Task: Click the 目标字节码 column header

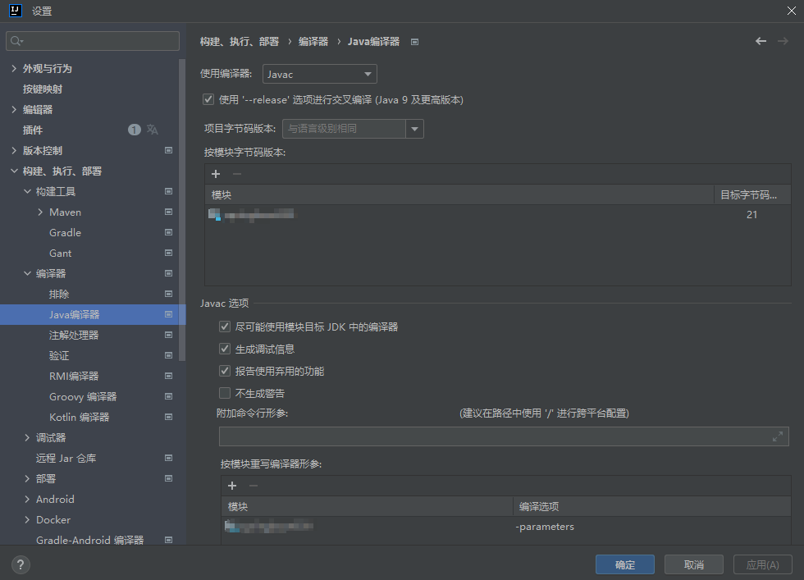Action: (753, 194)
